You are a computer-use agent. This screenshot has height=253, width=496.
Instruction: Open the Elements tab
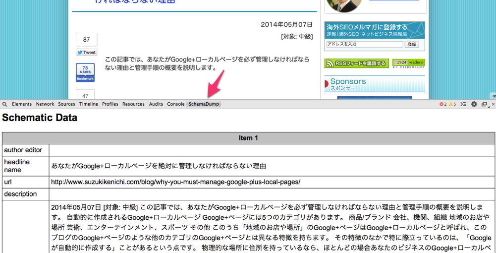(x=22, y=104)
